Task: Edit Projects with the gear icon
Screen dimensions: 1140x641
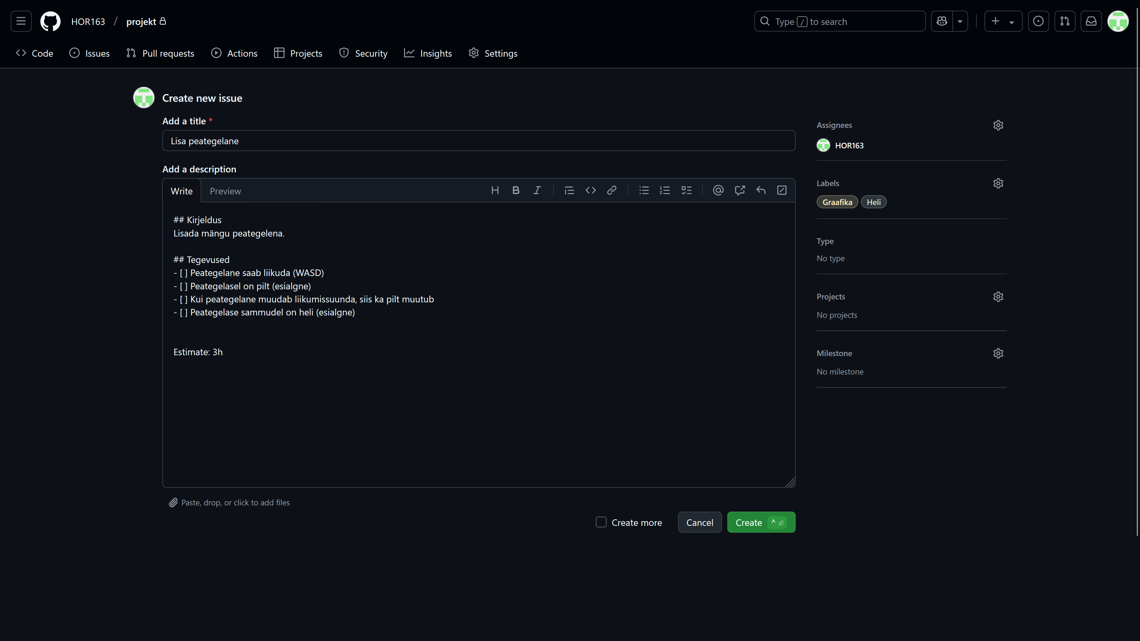Action: [x=998, y=296]
